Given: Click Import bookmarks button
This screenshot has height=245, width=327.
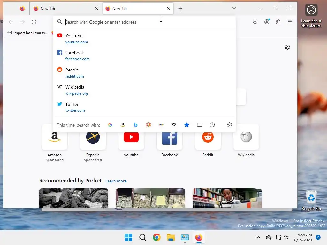Looking at the screenshot, I should coord(27,33).
